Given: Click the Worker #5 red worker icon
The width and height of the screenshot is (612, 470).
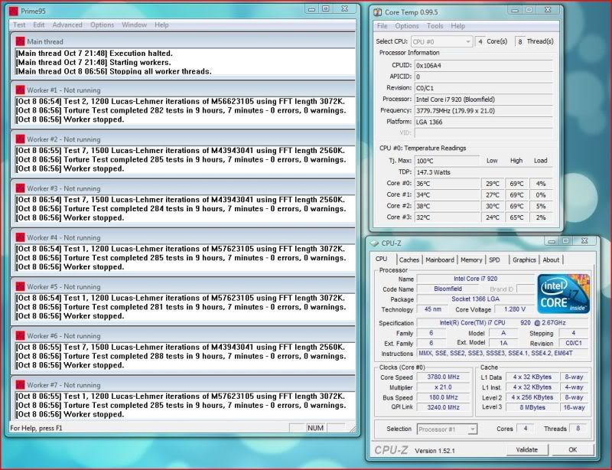Looking at the screenshot, I should (20, 286).
